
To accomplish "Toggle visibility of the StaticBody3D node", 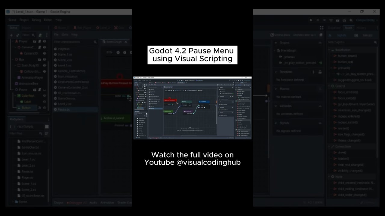I will pos(45,65).
